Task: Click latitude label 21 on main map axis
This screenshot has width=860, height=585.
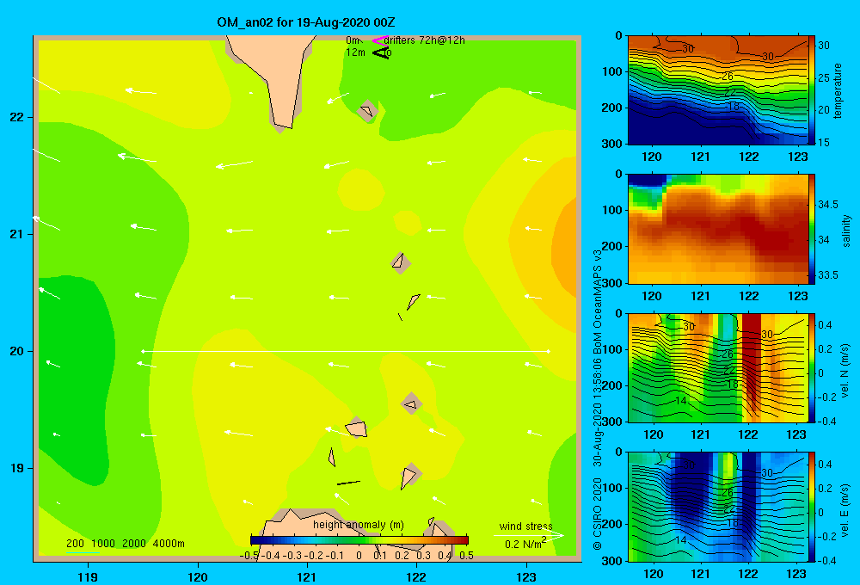Action: 17,234
